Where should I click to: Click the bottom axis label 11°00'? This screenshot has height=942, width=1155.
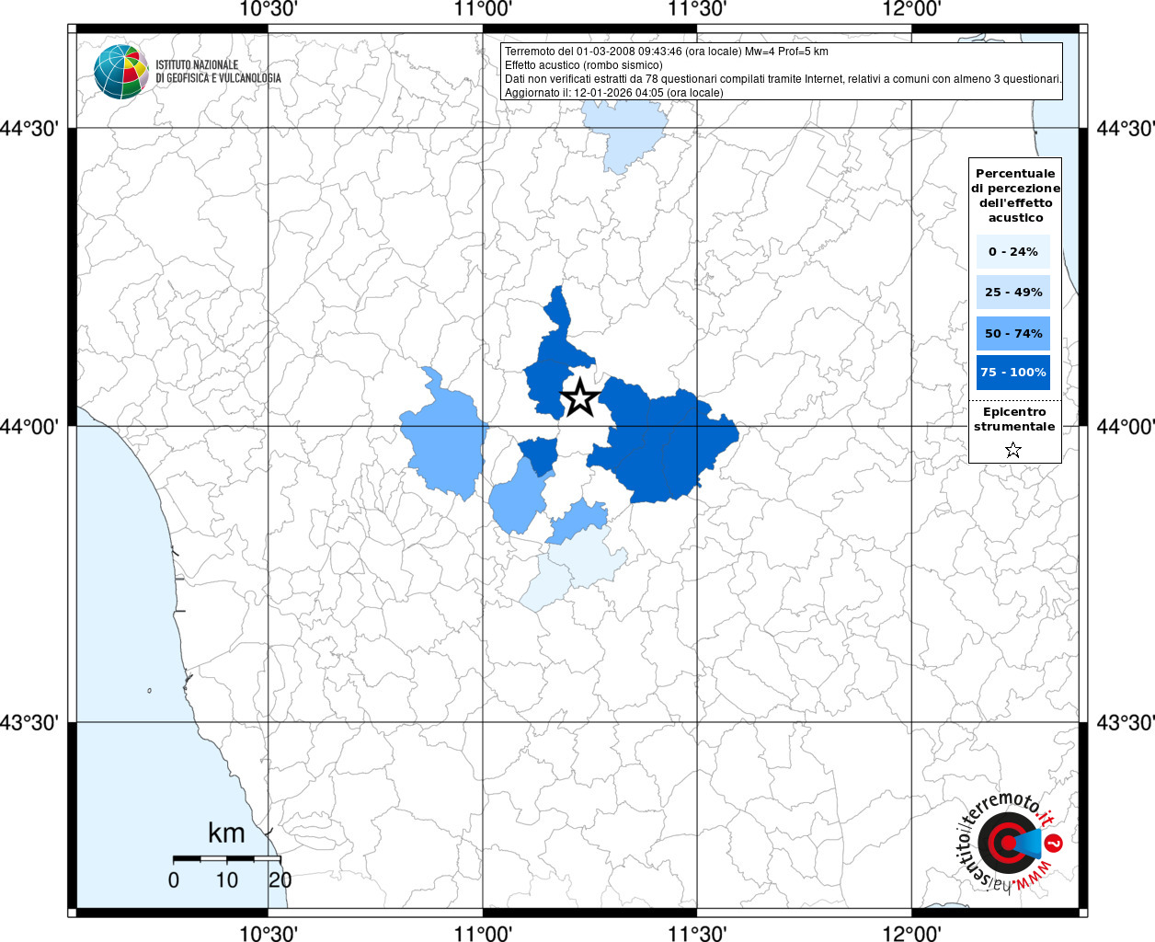tap(483, 933)
